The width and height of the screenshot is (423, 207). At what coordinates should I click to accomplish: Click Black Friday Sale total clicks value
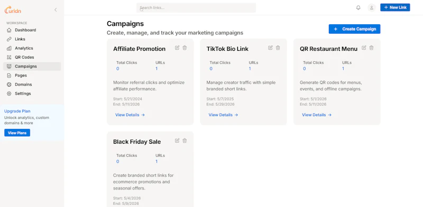point(117,162)
